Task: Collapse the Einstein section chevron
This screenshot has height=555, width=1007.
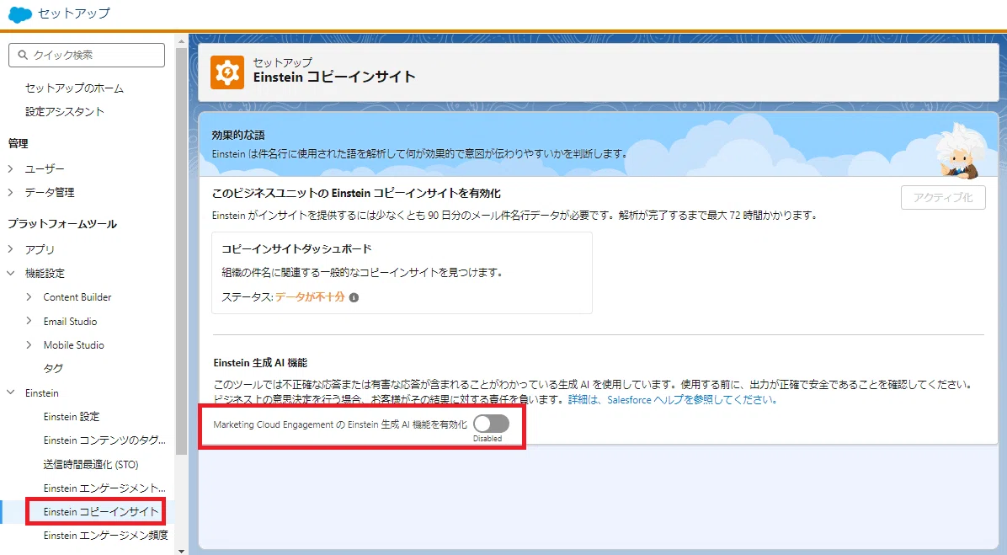Action: (10, 392)
